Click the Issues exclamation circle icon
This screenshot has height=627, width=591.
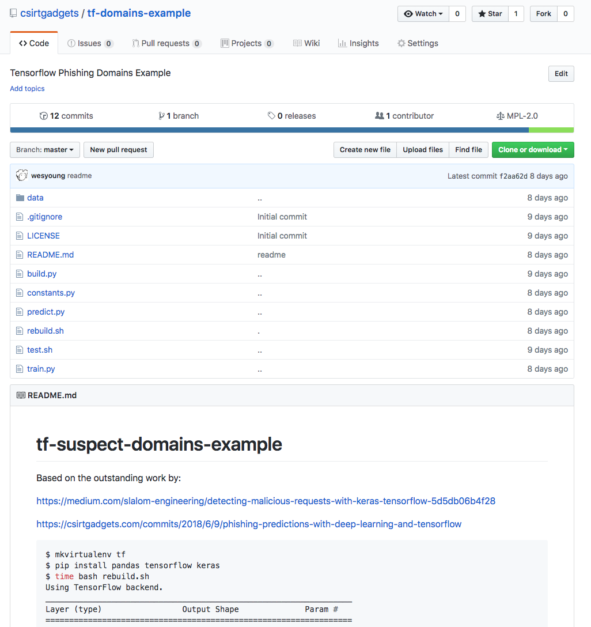click(71, 43)
